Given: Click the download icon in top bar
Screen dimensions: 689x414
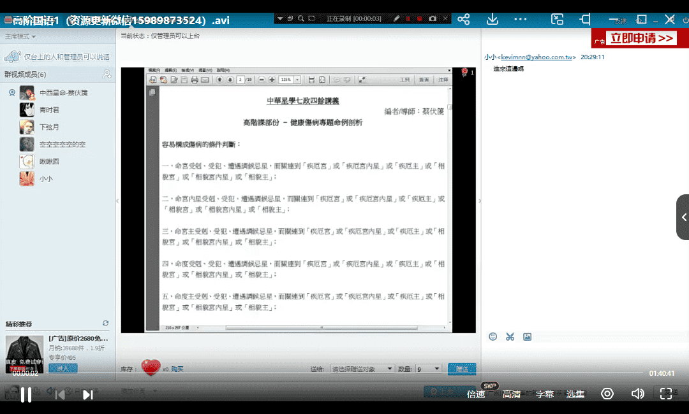Looking at the screenshot, I should coord(492,20).
